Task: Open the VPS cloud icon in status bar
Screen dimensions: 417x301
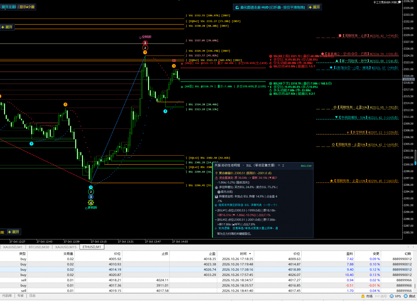Action: tap(391, 296)
